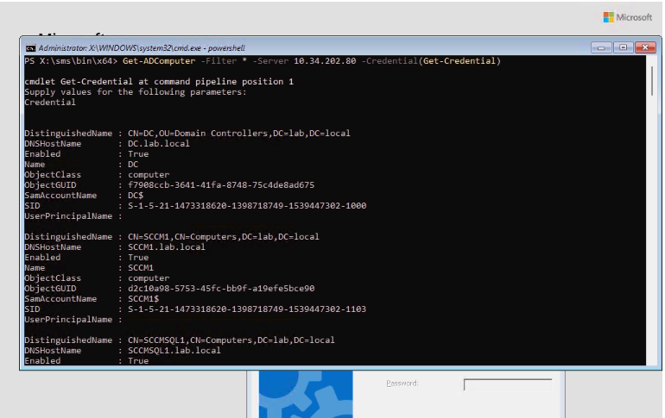Click the cmd.exe icon in title bar
This screenshot has height=418, width=665.
[x=30, y=48]
